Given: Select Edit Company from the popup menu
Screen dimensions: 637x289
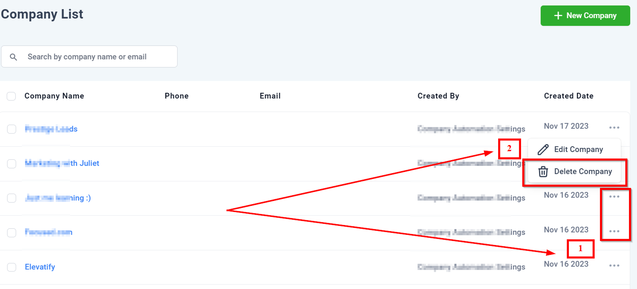Looking at the screenshot, I should tap(574, 149).
